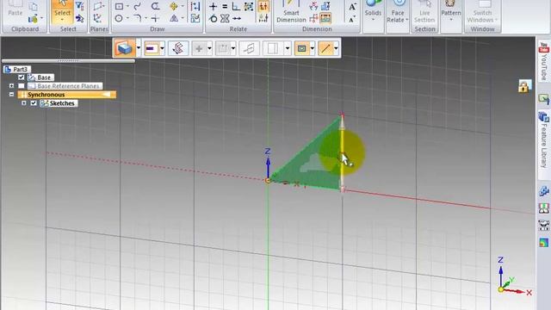Image resolution: width=551 pixels, height=310 pixels.
Task: Select the Circle draw tool
Action: (119, 18)
